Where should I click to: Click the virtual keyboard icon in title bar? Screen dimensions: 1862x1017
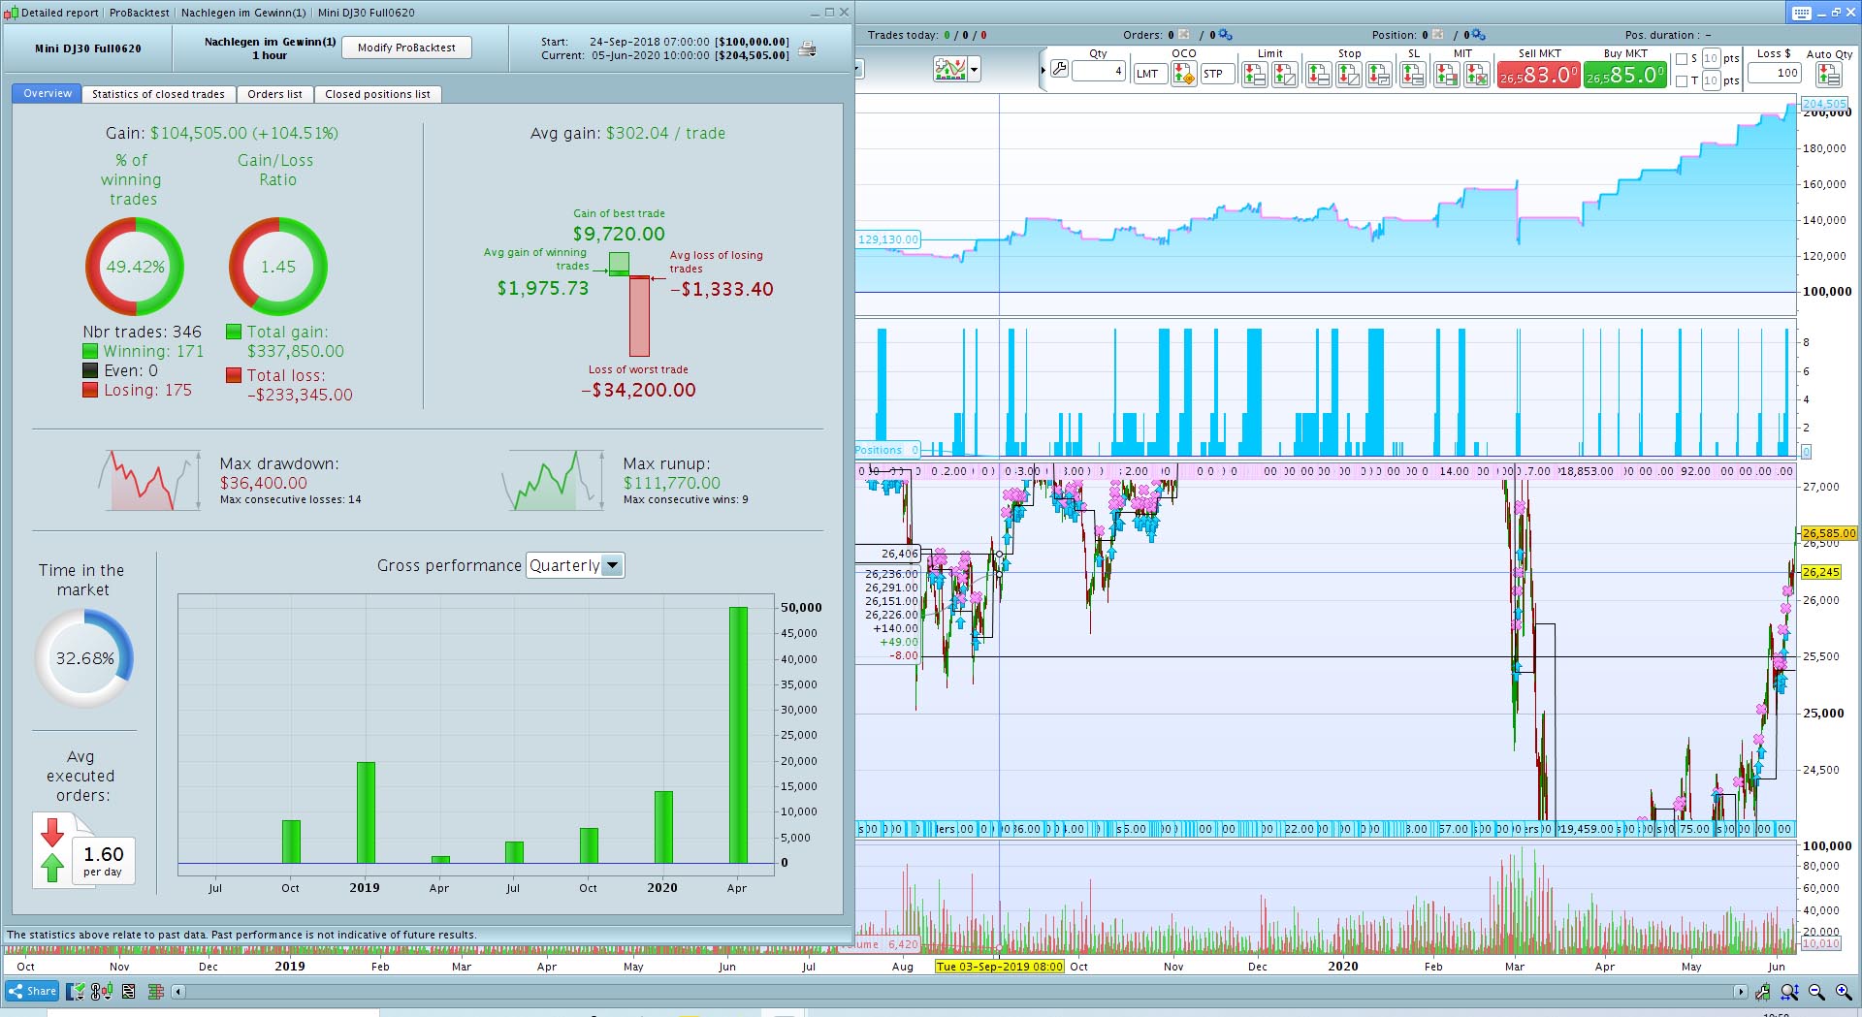pos(1802,13)
